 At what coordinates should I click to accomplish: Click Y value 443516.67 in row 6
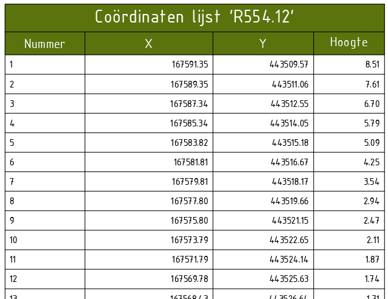pyautogui.click(x=289, y=162)
